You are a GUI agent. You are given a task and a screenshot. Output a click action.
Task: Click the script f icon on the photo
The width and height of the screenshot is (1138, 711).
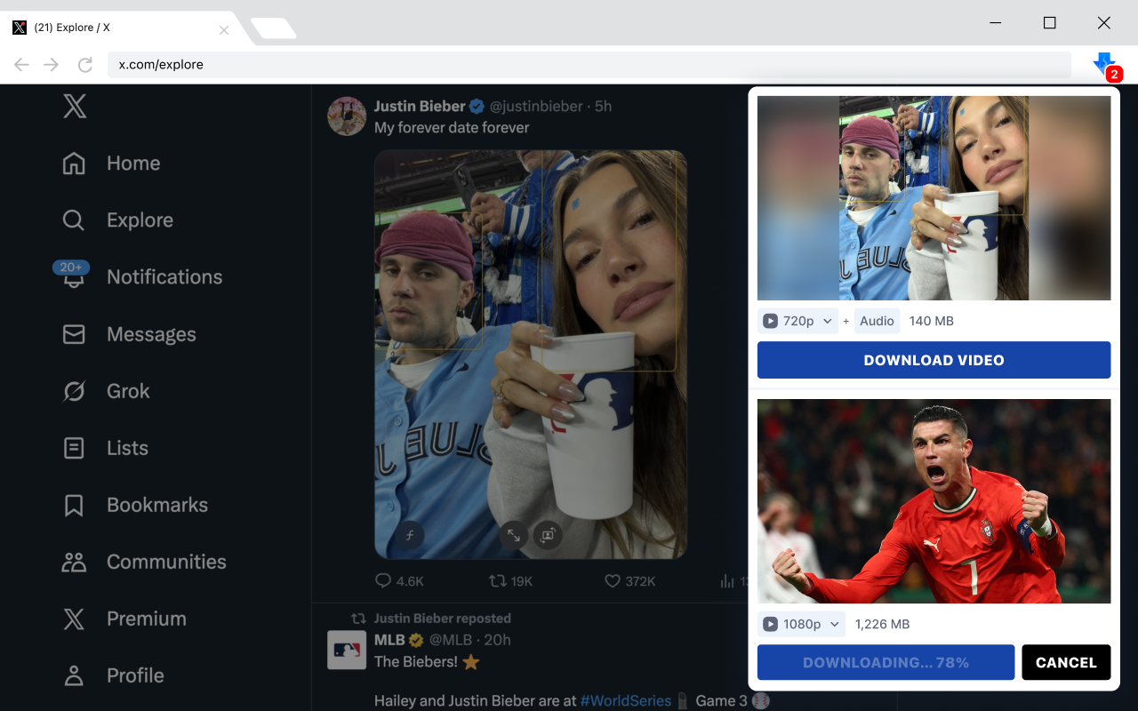tap(410, 535)
